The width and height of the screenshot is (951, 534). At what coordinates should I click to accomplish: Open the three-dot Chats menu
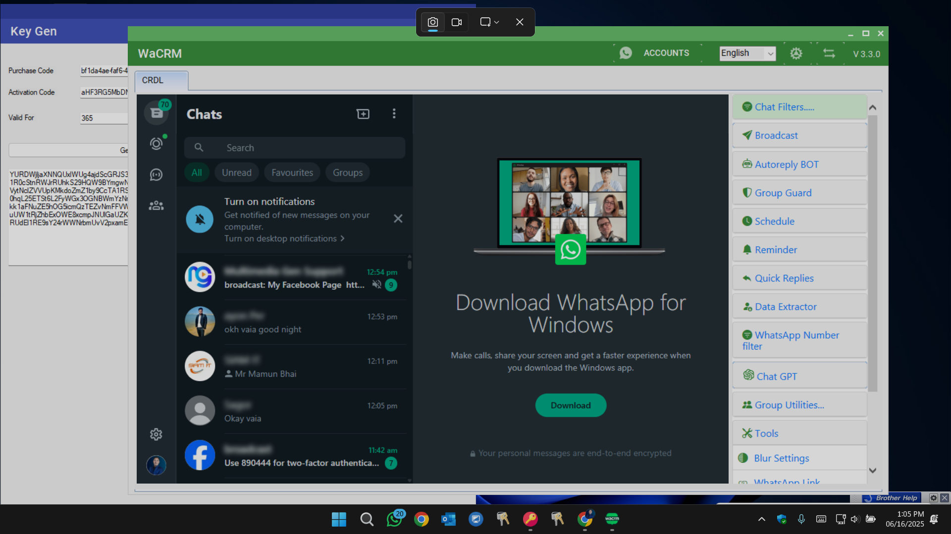pos(394,114)
